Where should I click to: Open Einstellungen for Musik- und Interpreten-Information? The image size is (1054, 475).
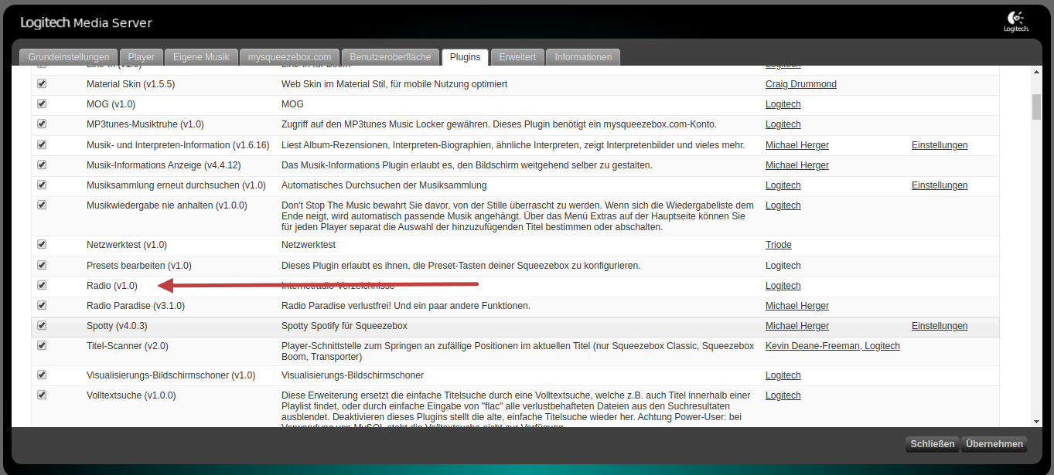(x=940, y=145)
